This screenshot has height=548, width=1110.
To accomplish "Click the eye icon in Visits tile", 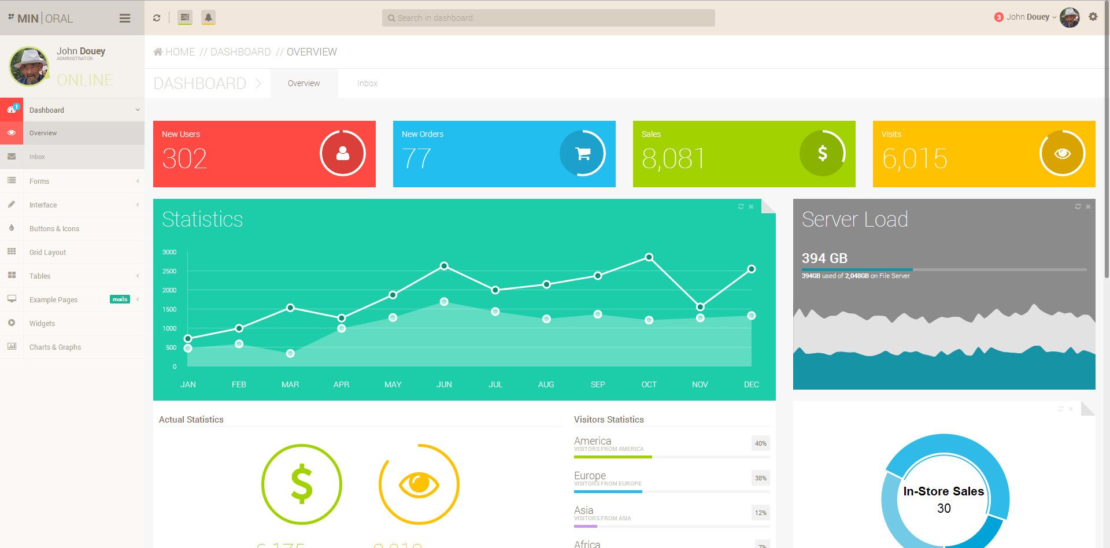I will (x=1062, y=153).
